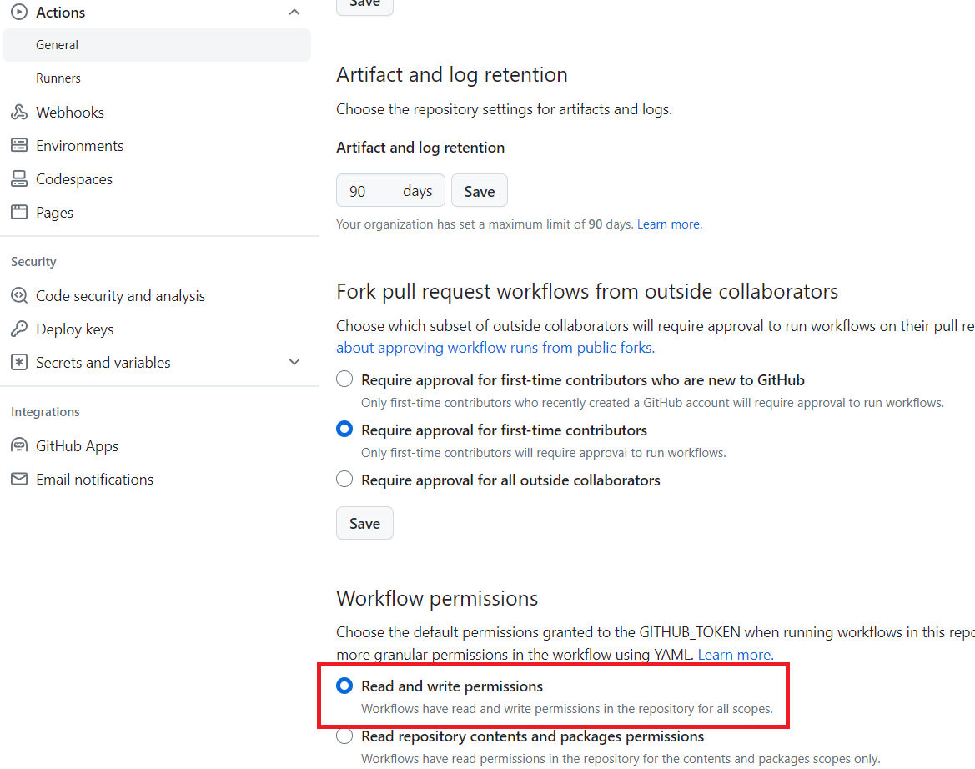
Task: Select Read and write permissions option
Action: [344, 686]
